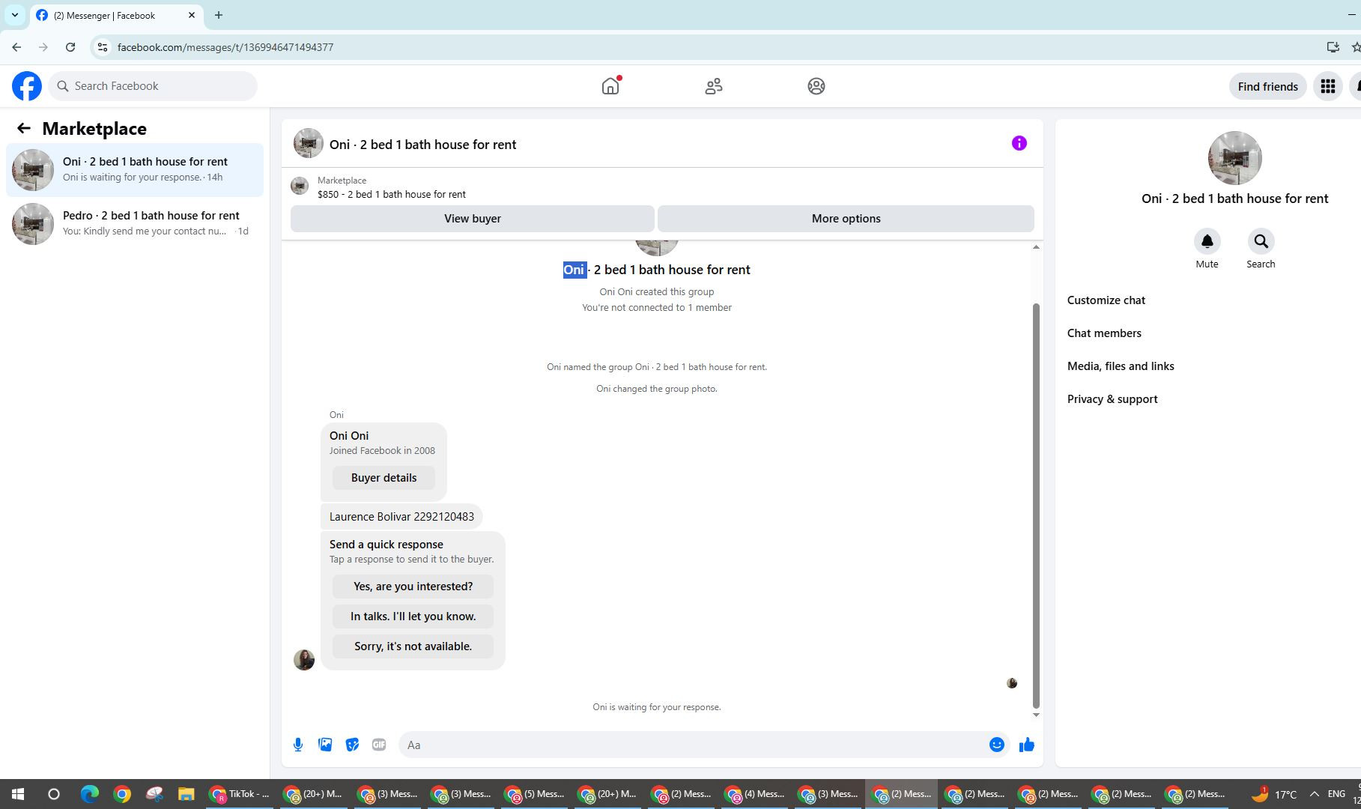1361x809 pixels.
Task: Click chat header title Oni 2 bed 1 bath
Action: click(423, 145)
